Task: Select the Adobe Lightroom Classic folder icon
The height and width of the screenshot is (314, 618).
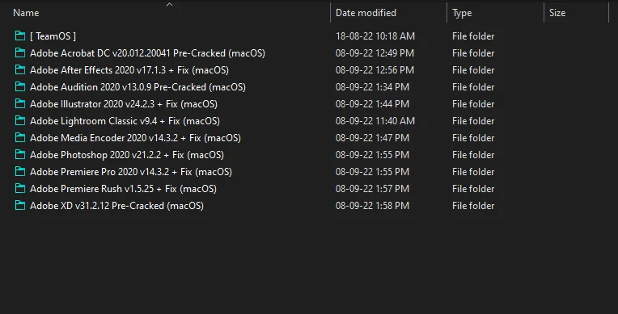Action: (19, 120)
